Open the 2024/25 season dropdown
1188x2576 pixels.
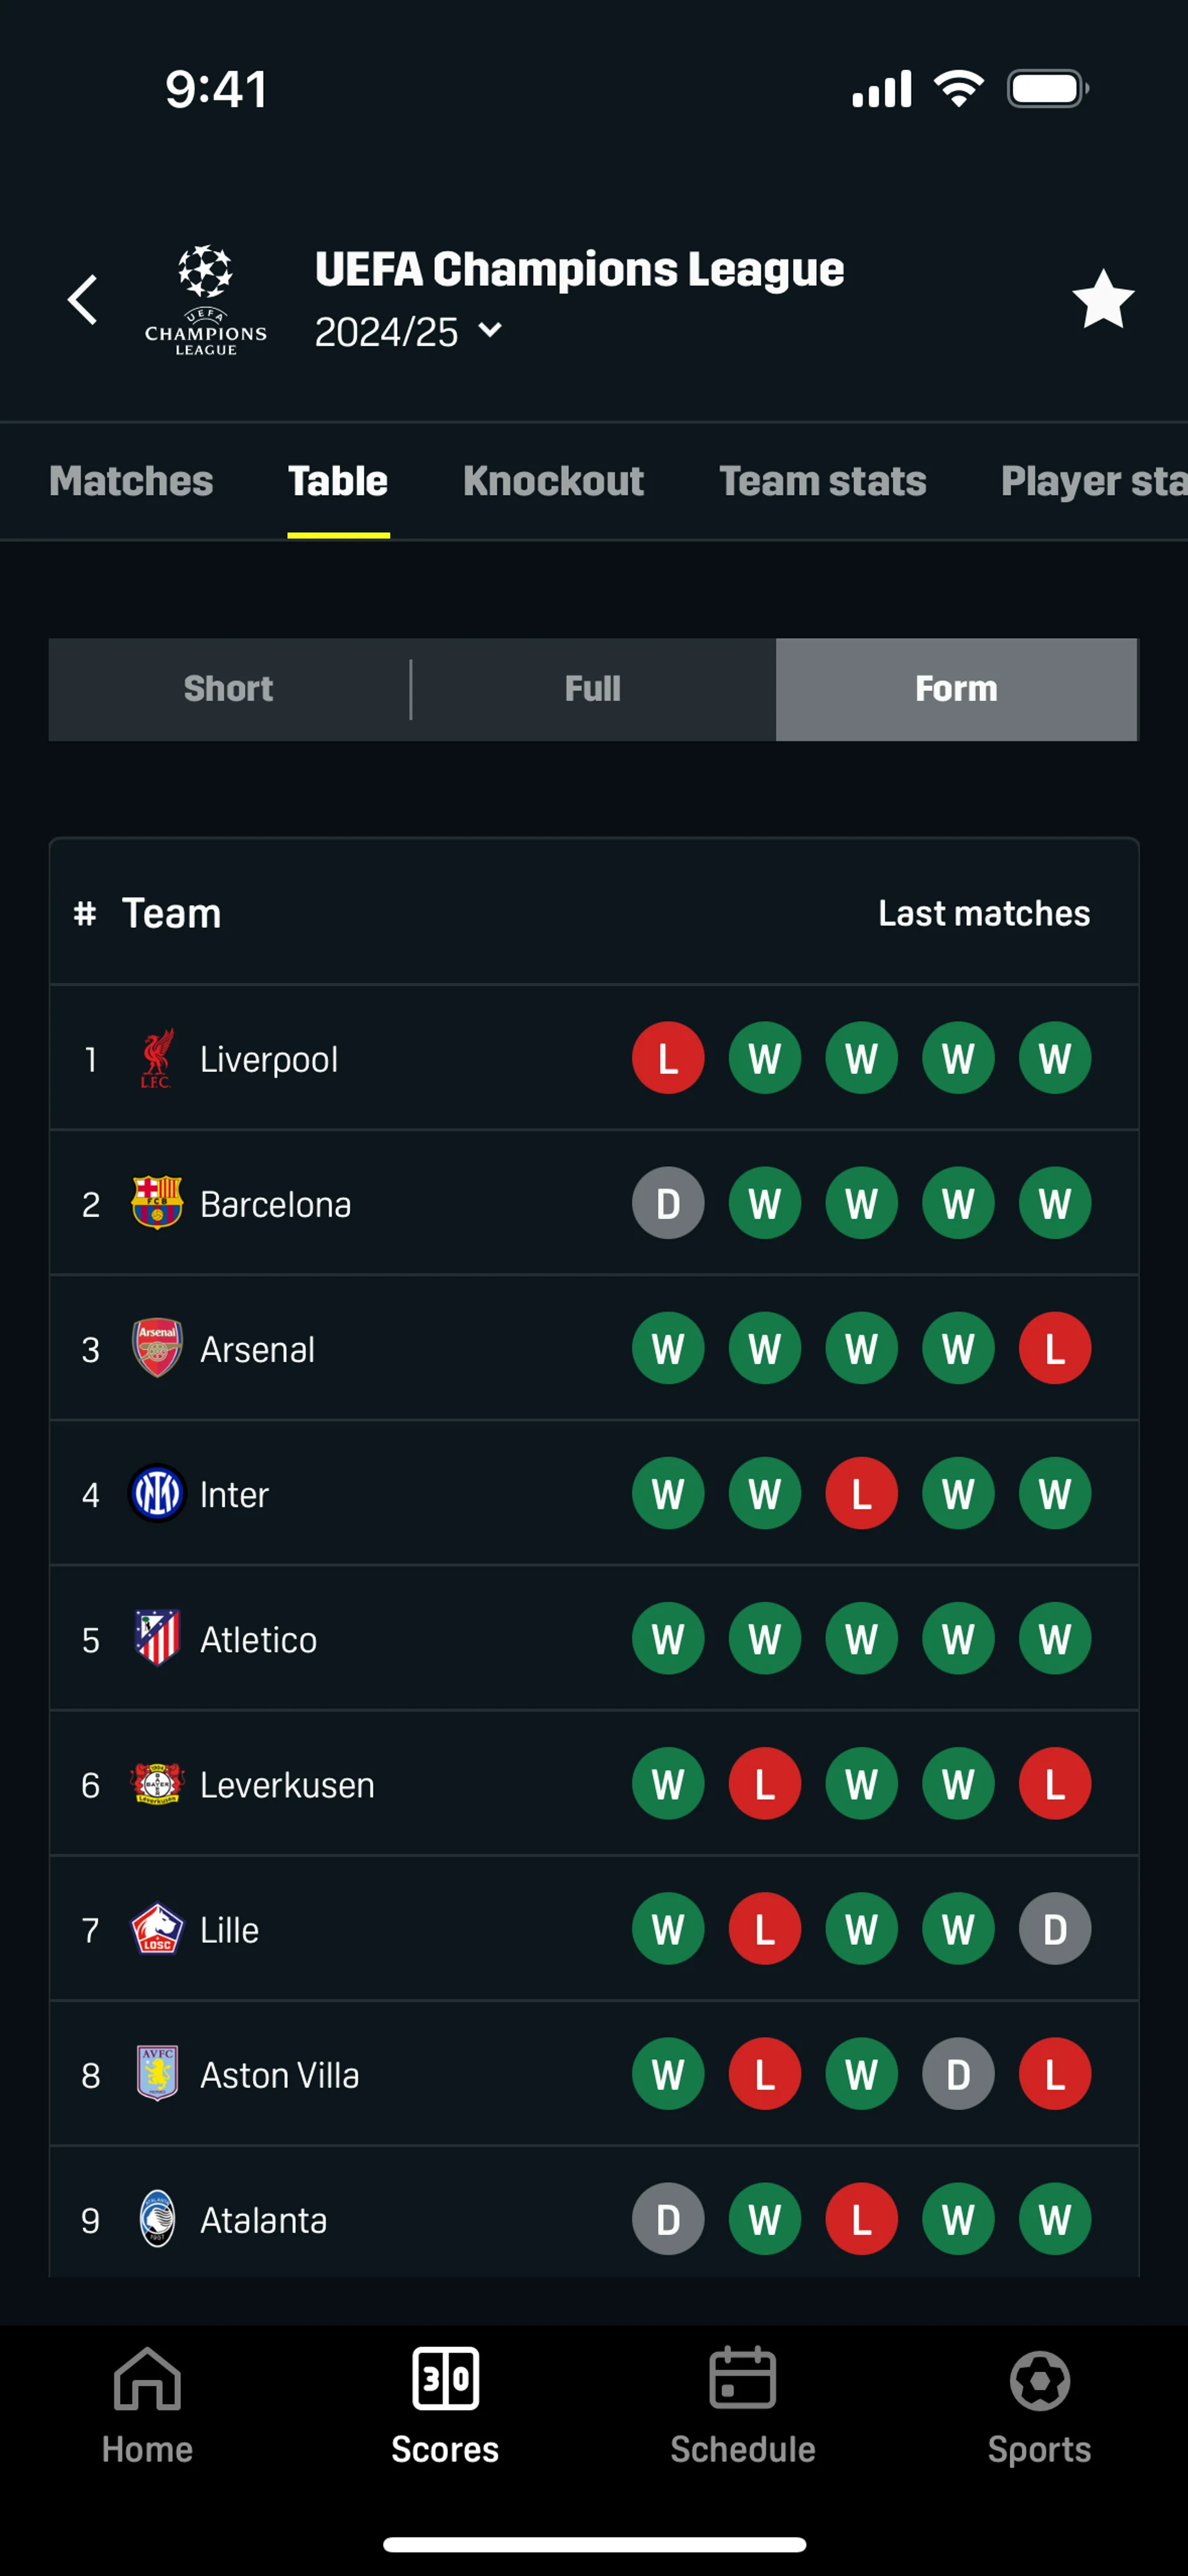point(408,332)
